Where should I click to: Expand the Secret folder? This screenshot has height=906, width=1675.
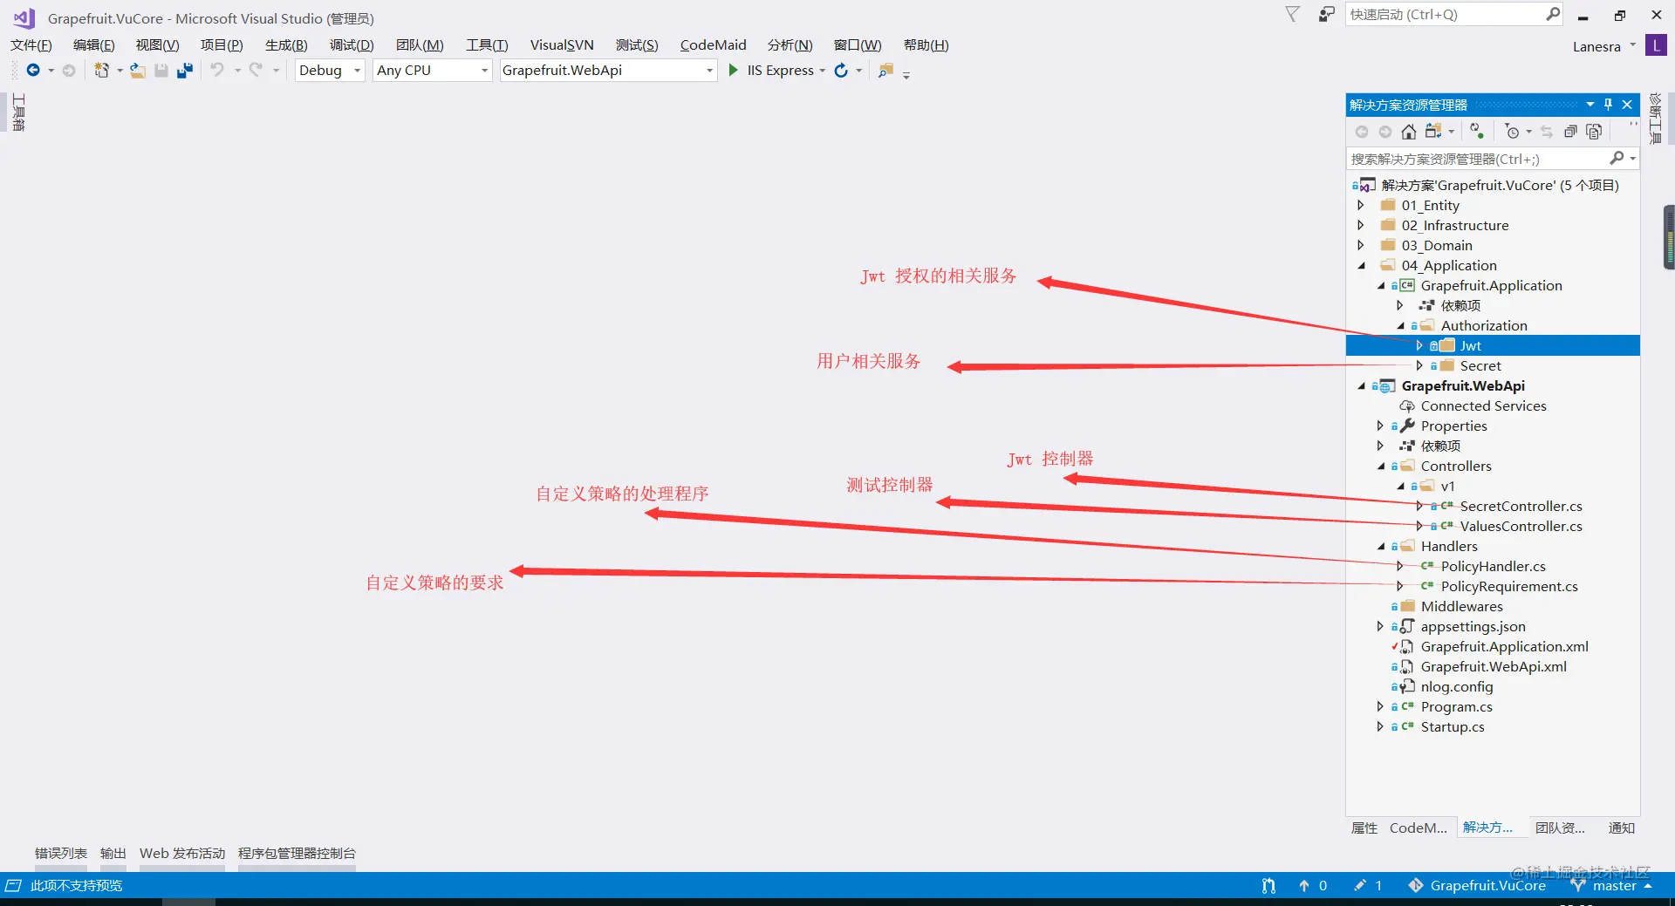(x=1419, y=366)
